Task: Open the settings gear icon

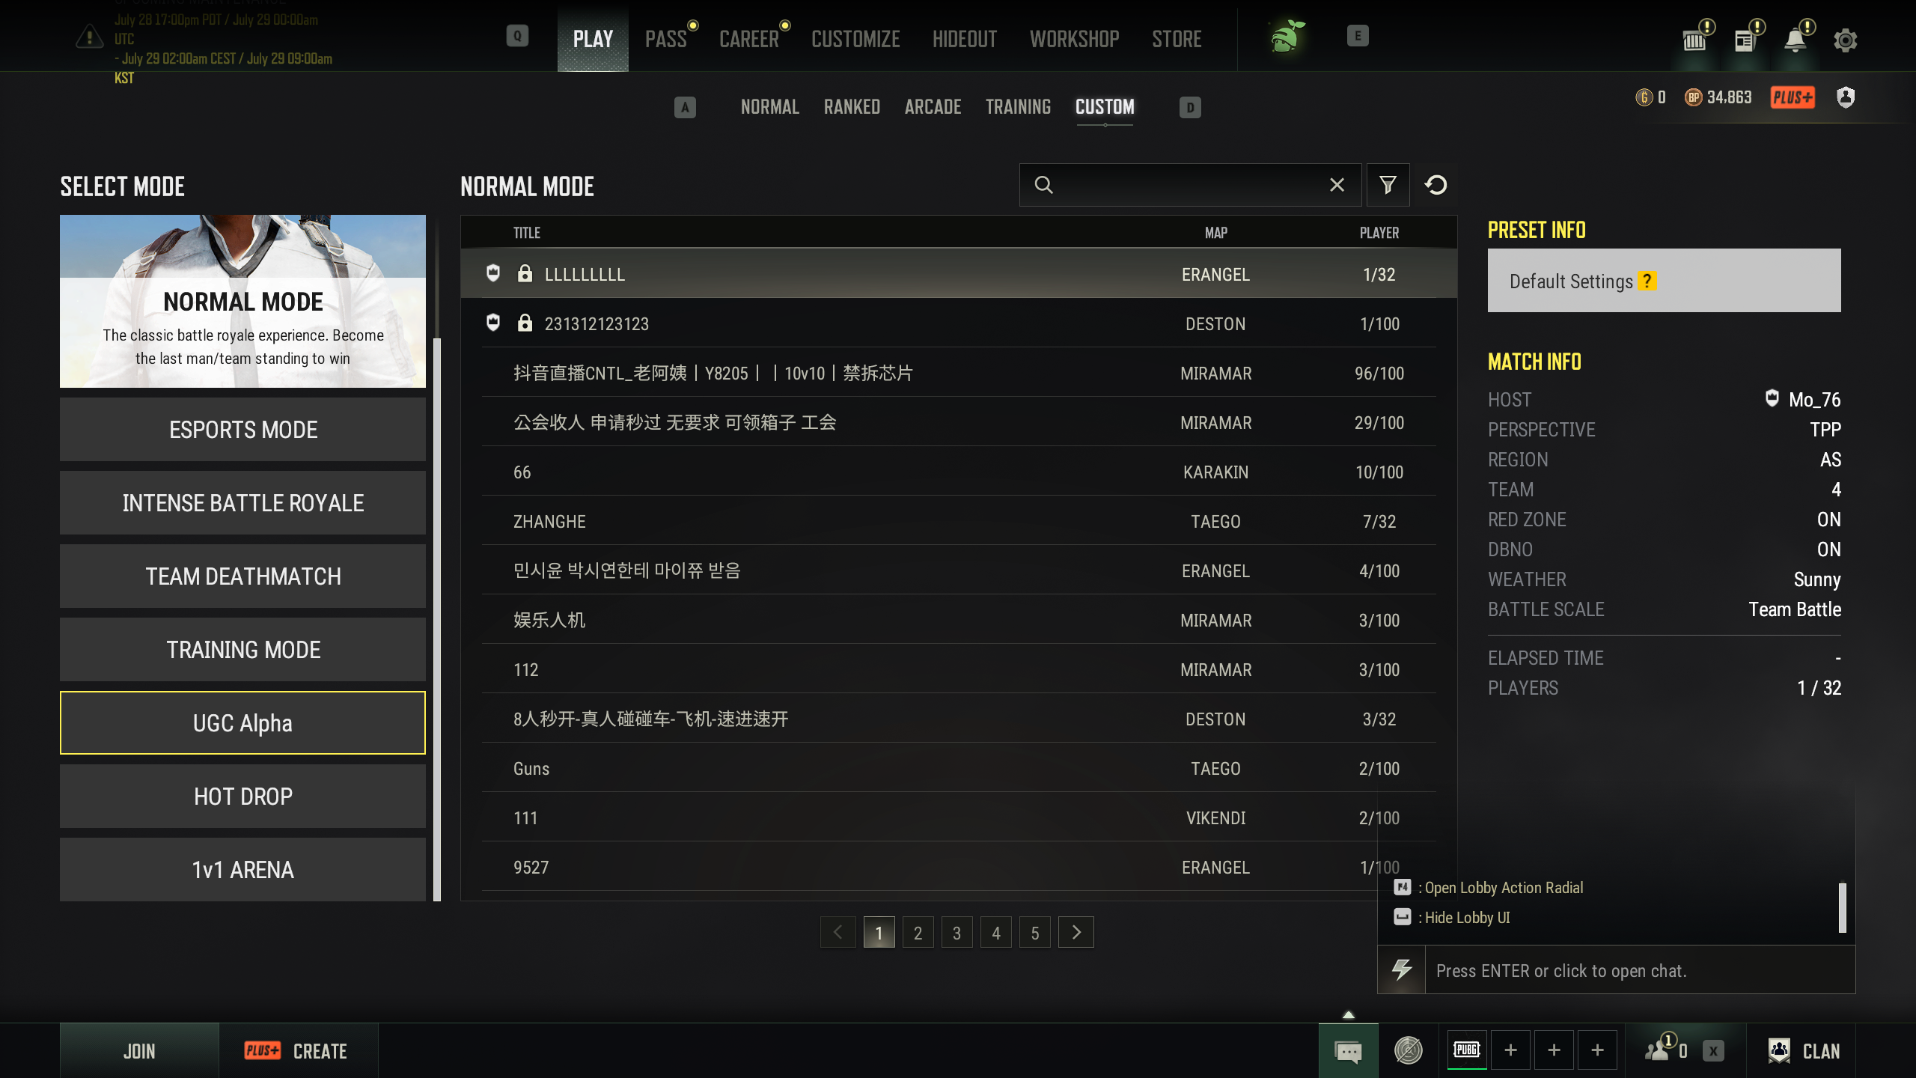Action: pyautogui.click(x=1845, y=40)
